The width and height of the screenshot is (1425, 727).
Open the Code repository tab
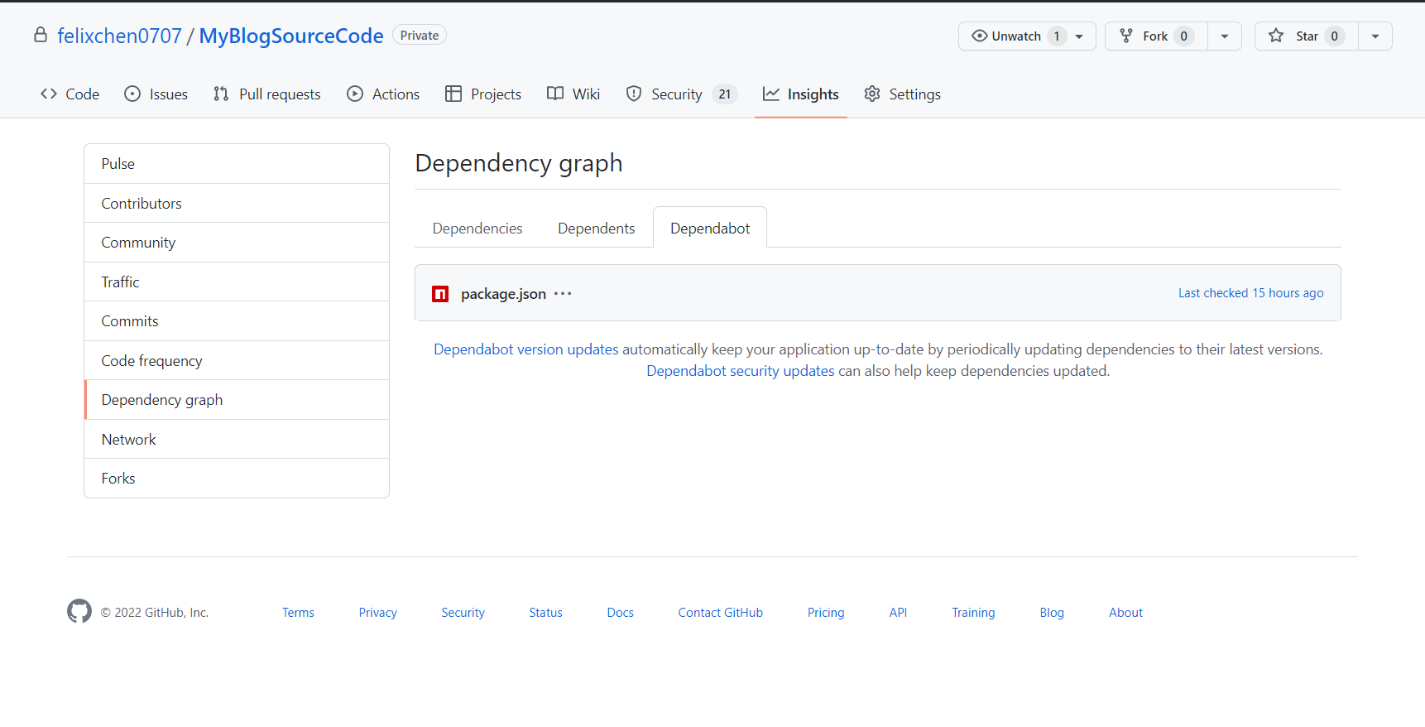point(70,94)
